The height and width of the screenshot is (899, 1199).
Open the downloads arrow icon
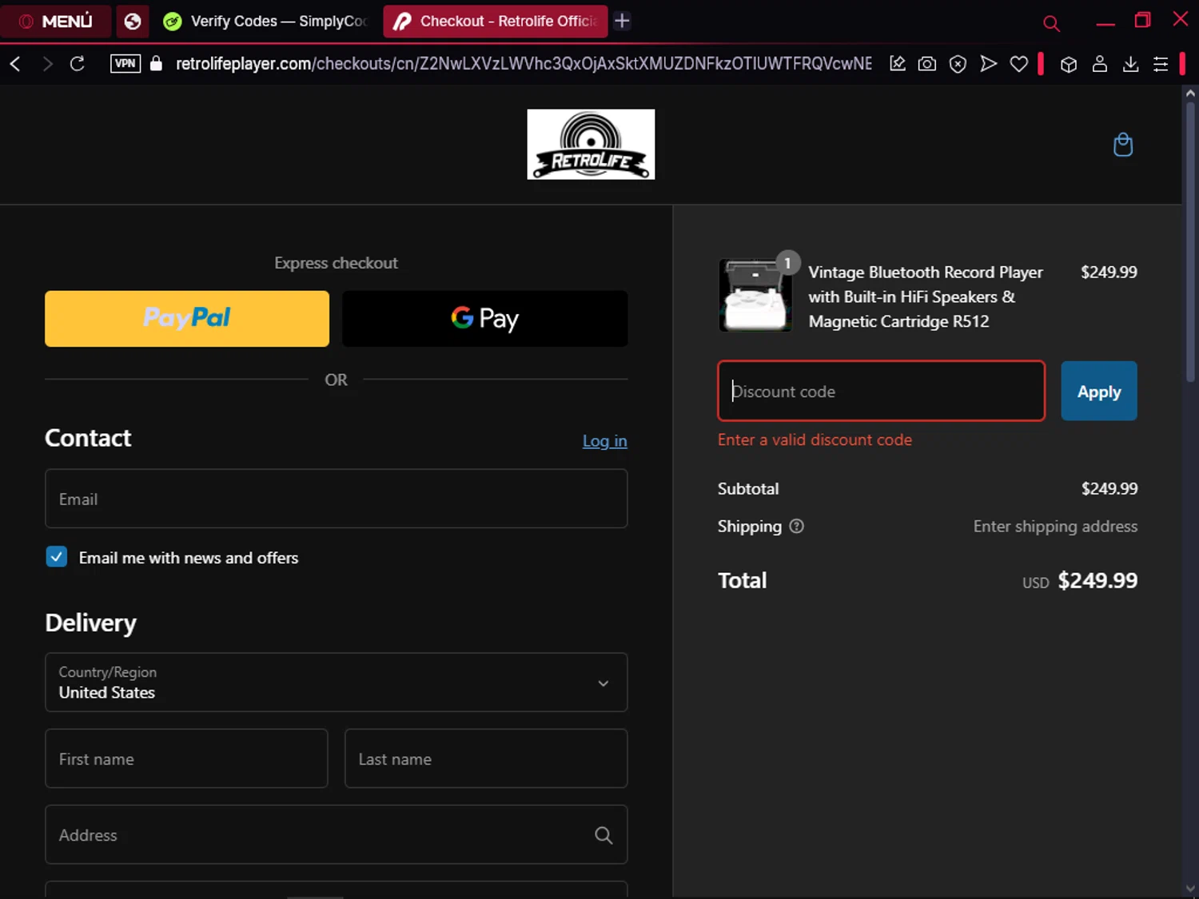[1130, 64]
